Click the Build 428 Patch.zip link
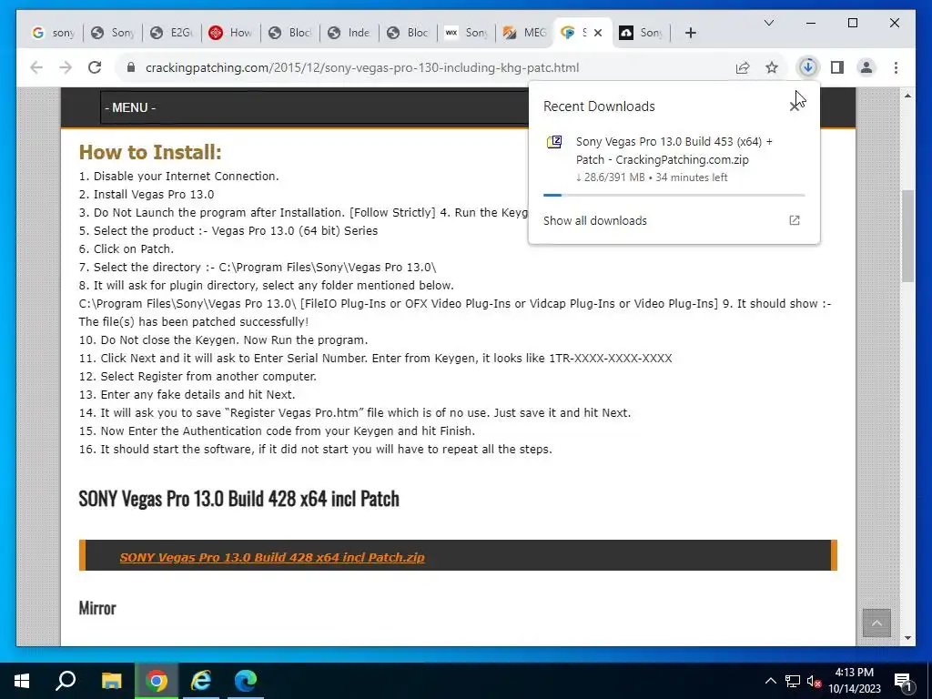This screenshot has height=699, width=932. tap(272, 558)
